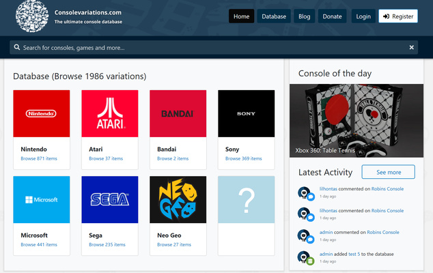The height and width of the screenshot is (273, 433).
Task: Click The ultimate console database tagline
Action: coord(88,22)
